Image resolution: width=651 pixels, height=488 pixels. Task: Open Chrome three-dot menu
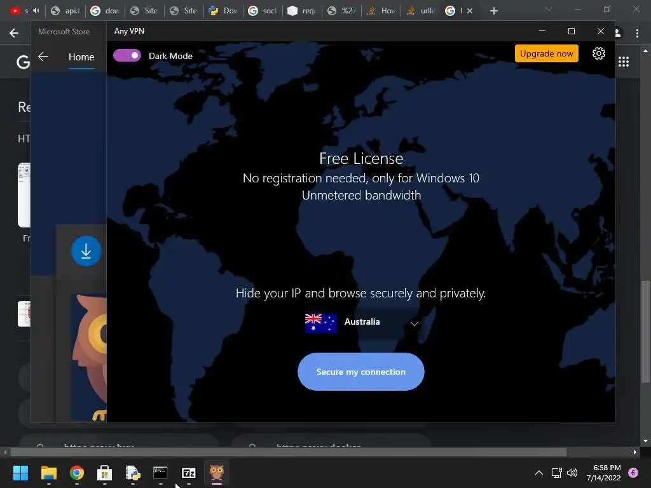pyautogui.click(x=637, y=33)
